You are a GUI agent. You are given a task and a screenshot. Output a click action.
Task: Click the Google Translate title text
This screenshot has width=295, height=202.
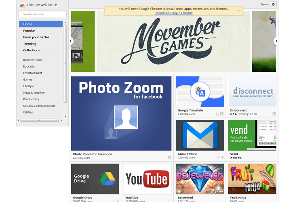click(x=190, y=110)
